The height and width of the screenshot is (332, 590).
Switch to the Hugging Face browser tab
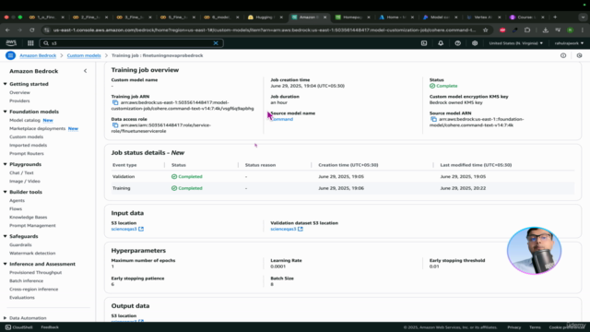click(265, 17)
